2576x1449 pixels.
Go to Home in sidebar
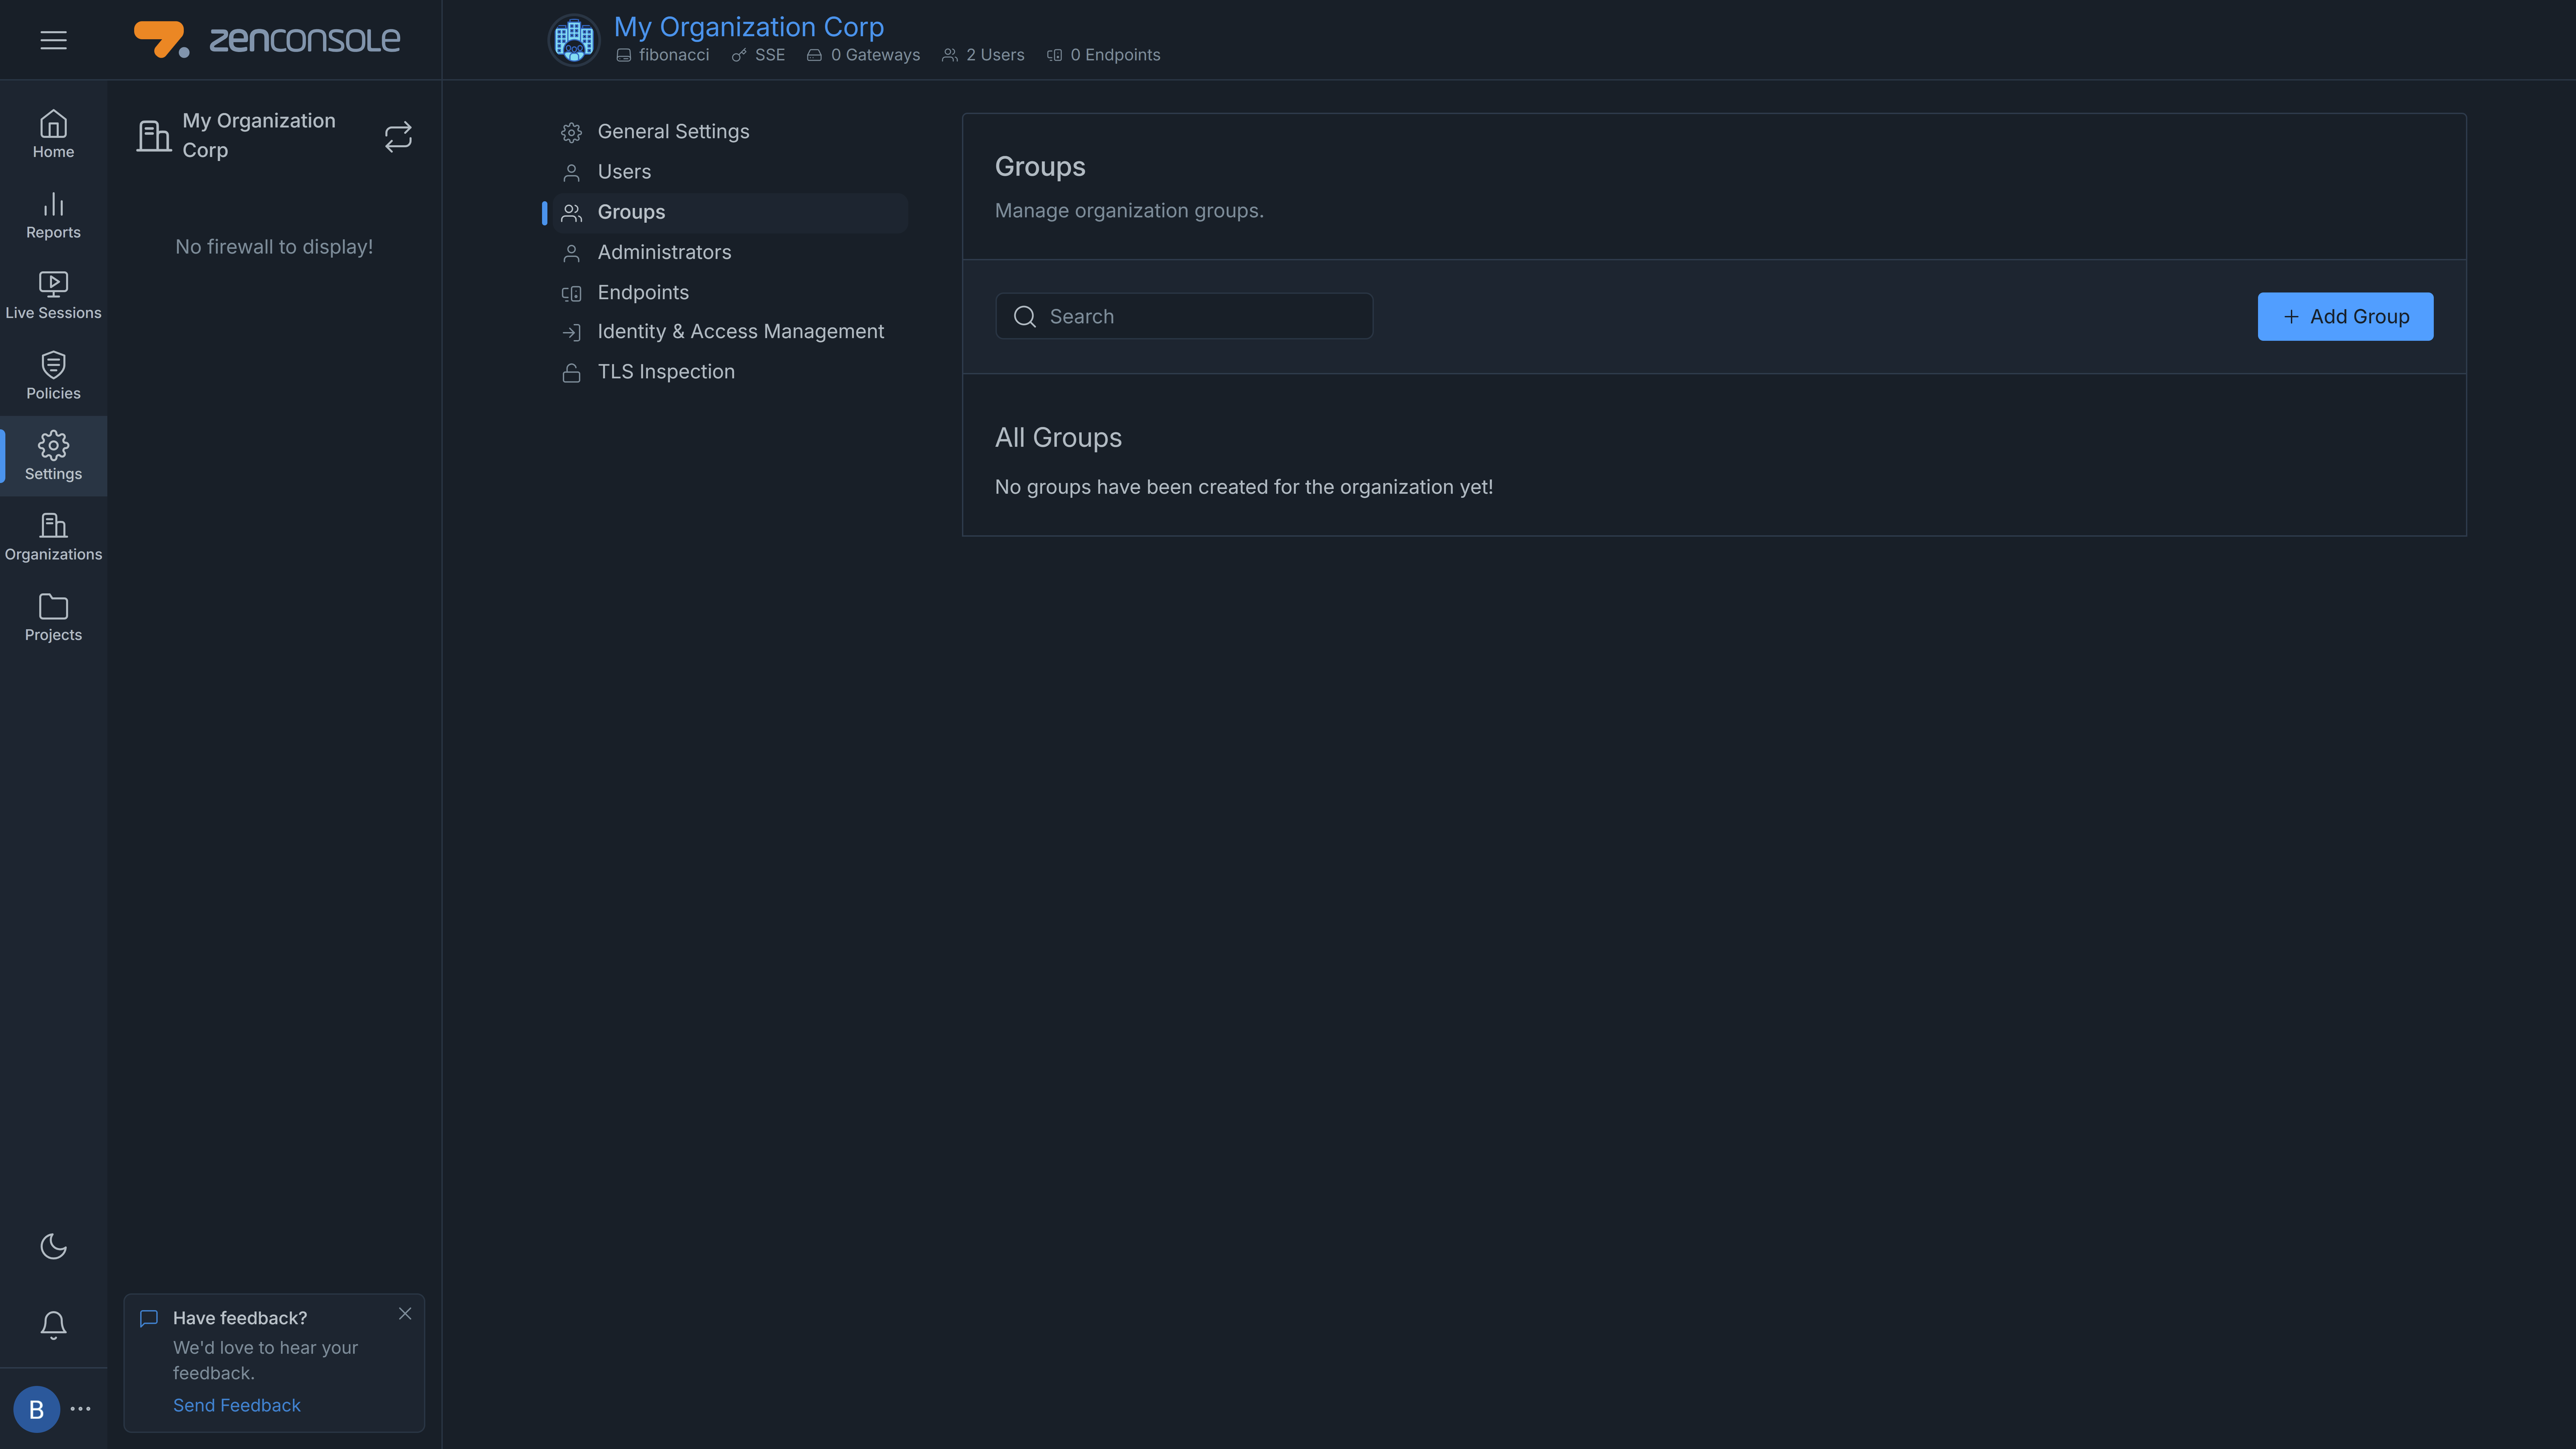coord(53,135)
